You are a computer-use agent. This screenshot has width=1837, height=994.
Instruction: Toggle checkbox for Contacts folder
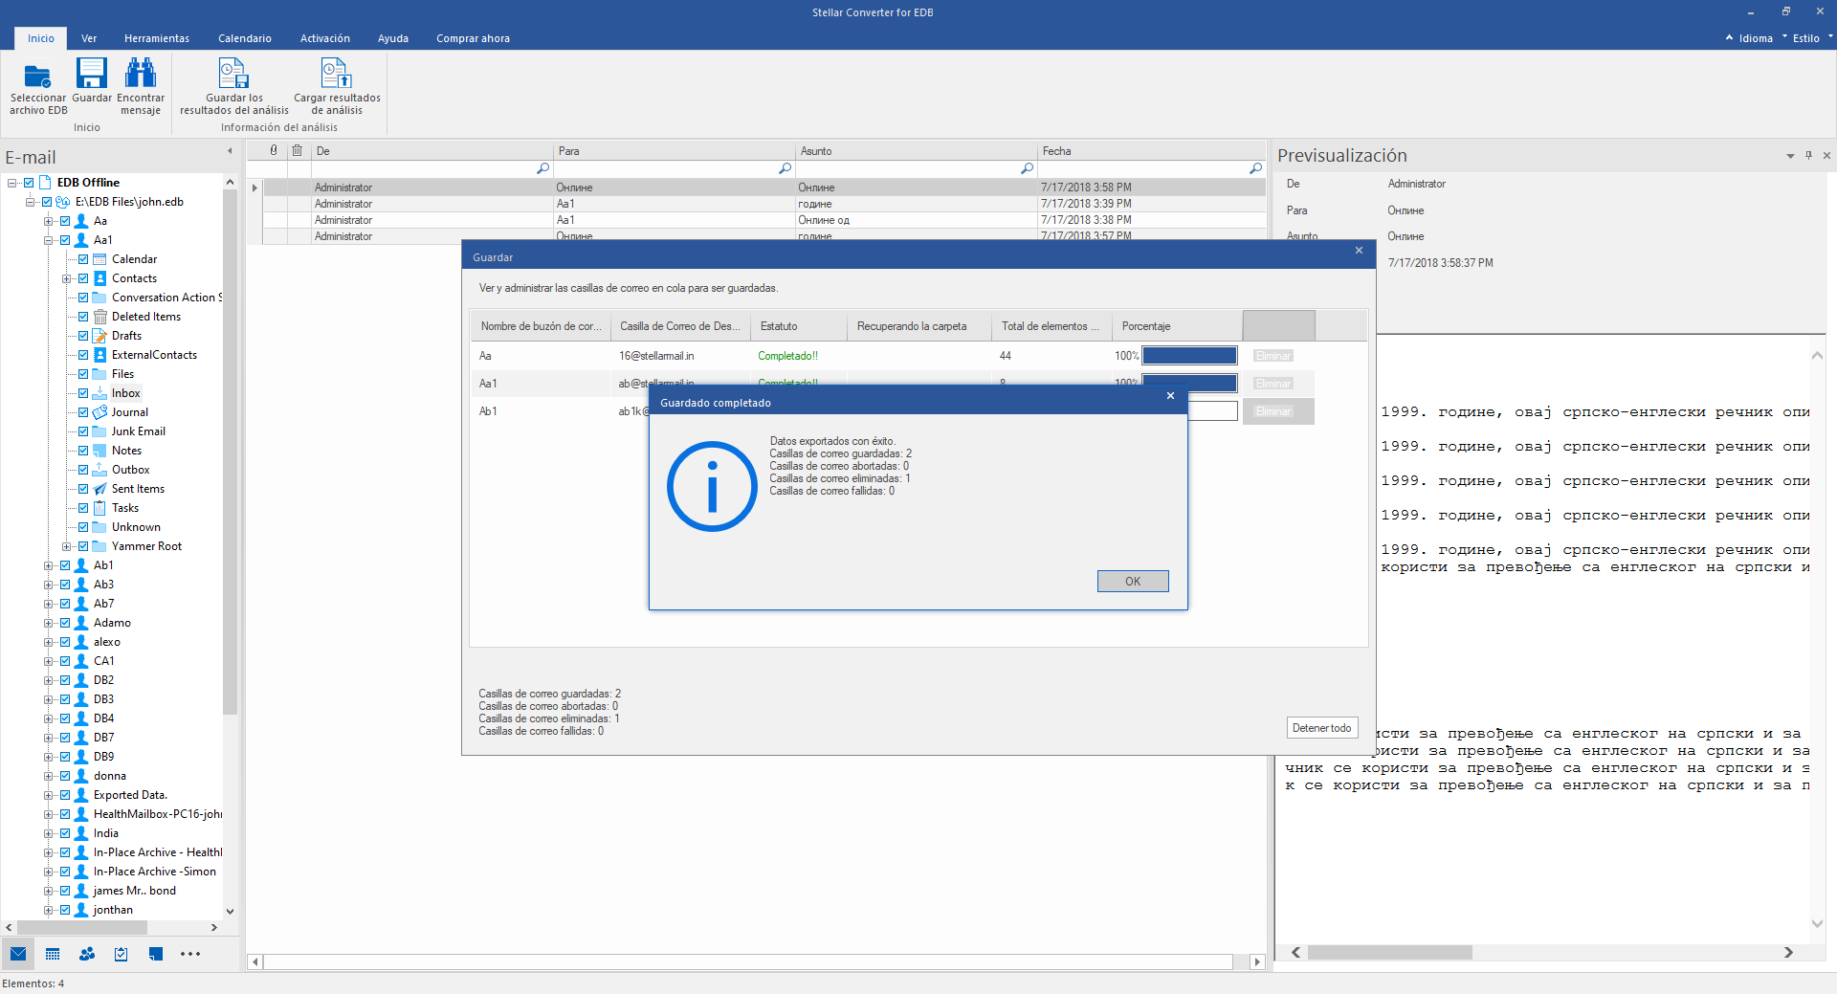(83, 278)
